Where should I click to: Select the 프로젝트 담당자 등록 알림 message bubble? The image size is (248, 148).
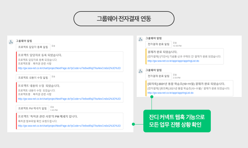point(33,47)
